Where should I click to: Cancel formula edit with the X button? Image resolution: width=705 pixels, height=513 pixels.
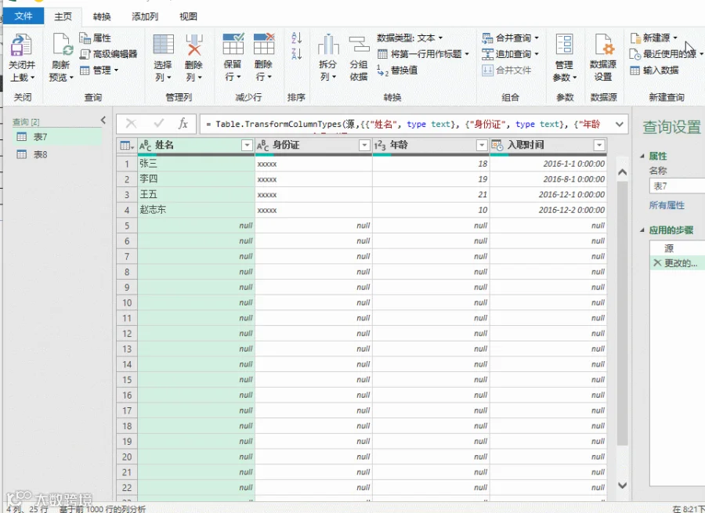[132, 124]
